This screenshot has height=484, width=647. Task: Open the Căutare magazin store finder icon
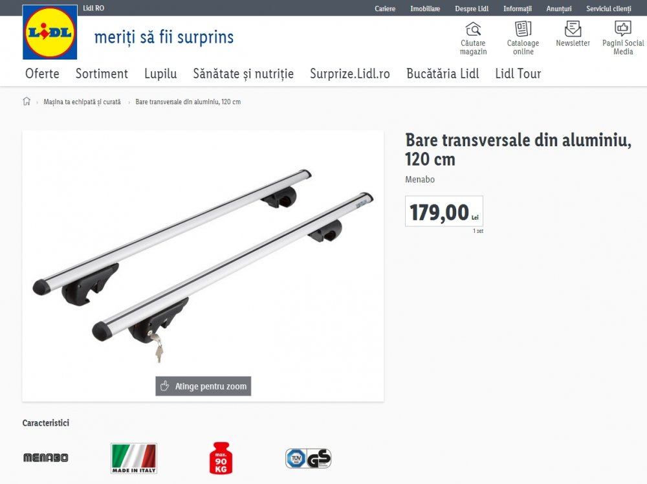(473, 29)
